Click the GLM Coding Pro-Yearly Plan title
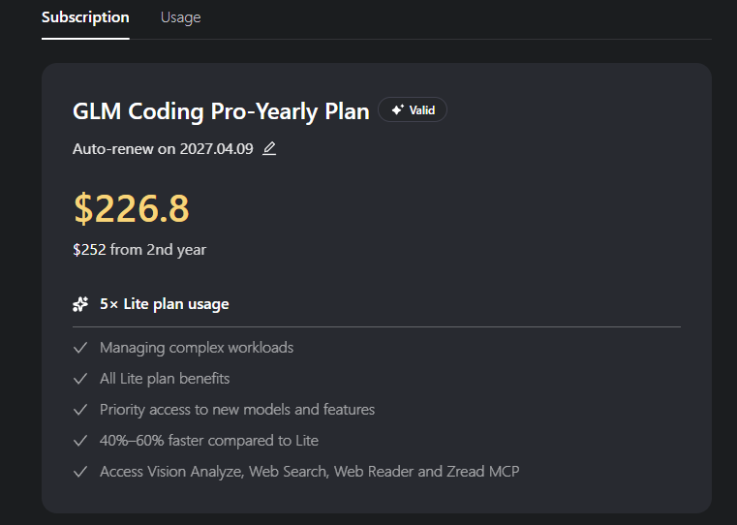Screen dimensions: 737x525 221,111
